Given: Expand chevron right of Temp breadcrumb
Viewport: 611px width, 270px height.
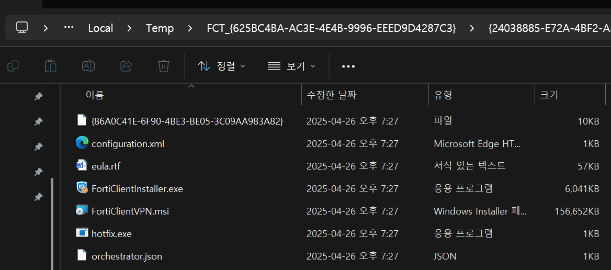Looking at the screenshot, I should tap(190, 28).
